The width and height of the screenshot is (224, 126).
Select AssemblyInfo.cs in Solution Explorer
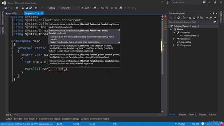click(191, 36)
